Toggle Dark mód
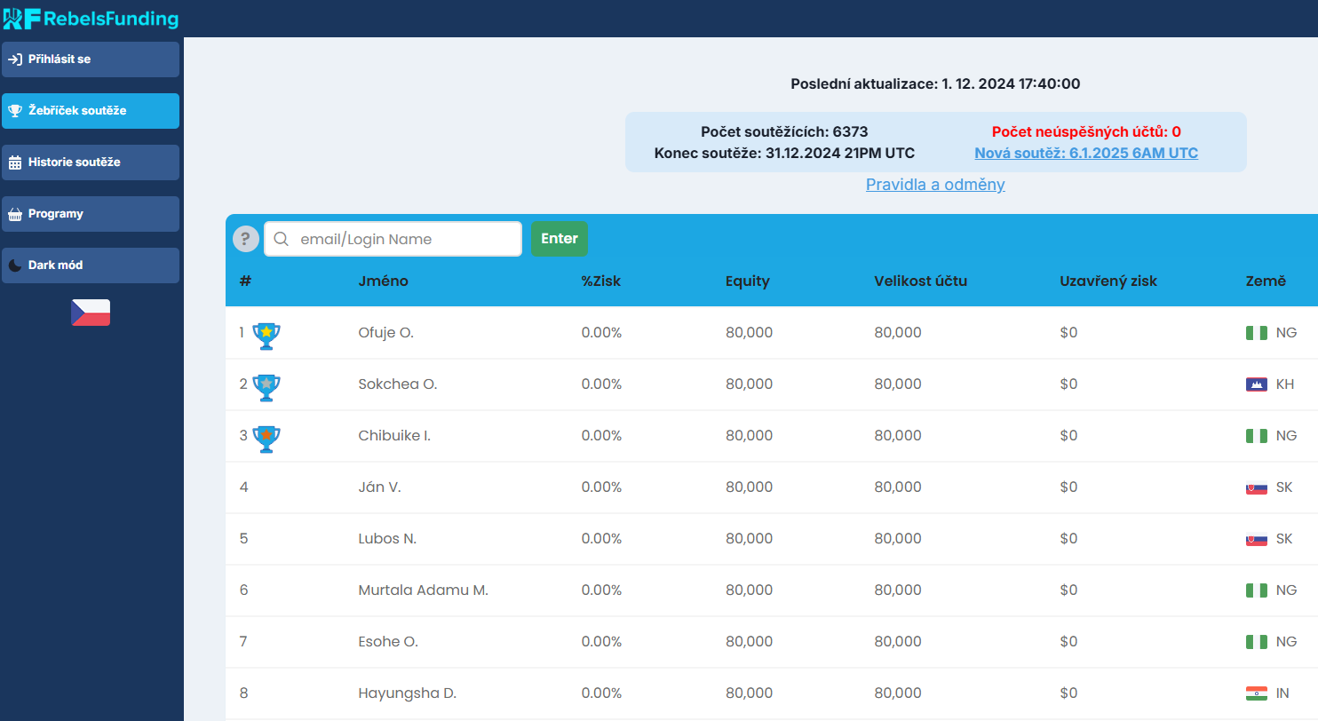Viewport: 1318px width, 721px height. pos(91,265)
